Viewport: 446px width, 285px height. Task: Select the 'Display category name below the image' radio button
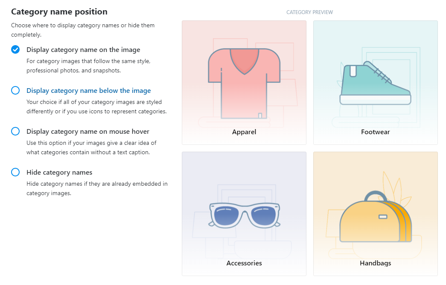click(x=15, y=90)
